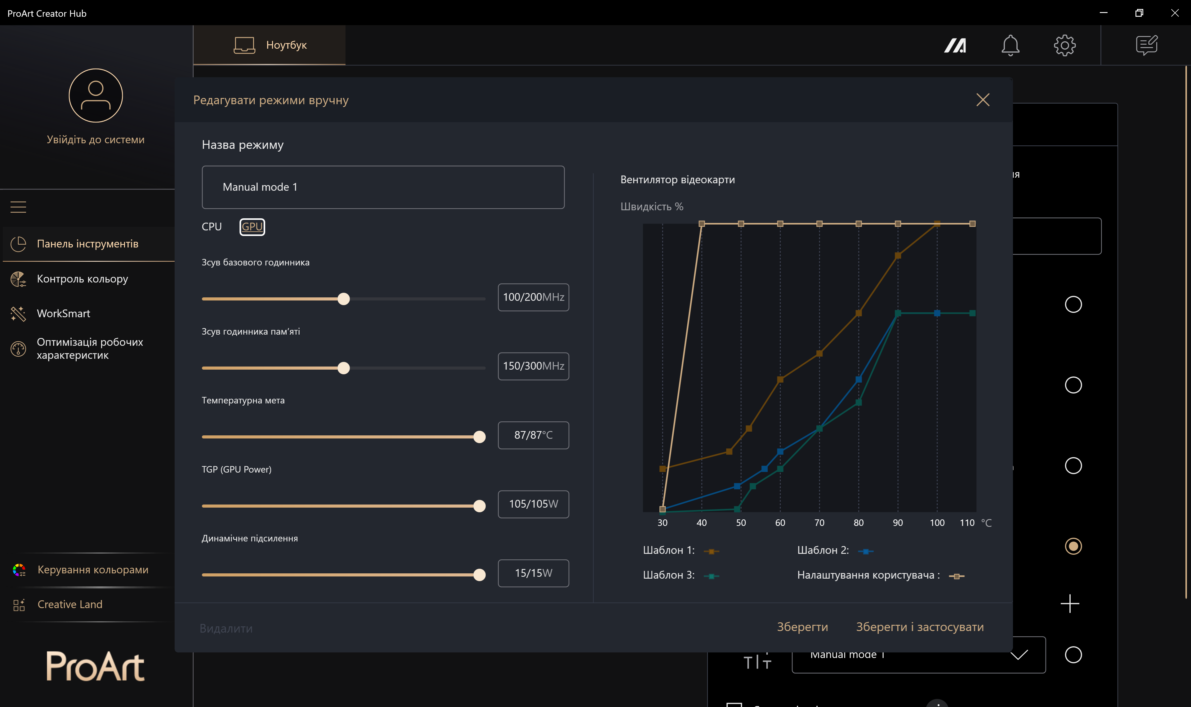
Task: Click the Manual mode 1 name field
Action: [x=382, y=187]
